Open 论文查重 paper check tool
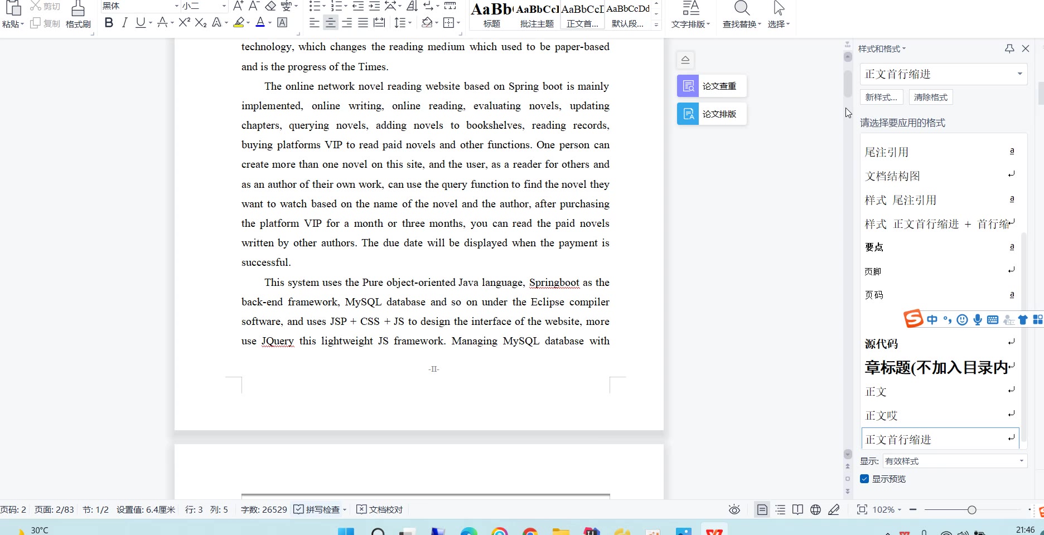The height and width of the screenshot is (535, 1044). 712,86
